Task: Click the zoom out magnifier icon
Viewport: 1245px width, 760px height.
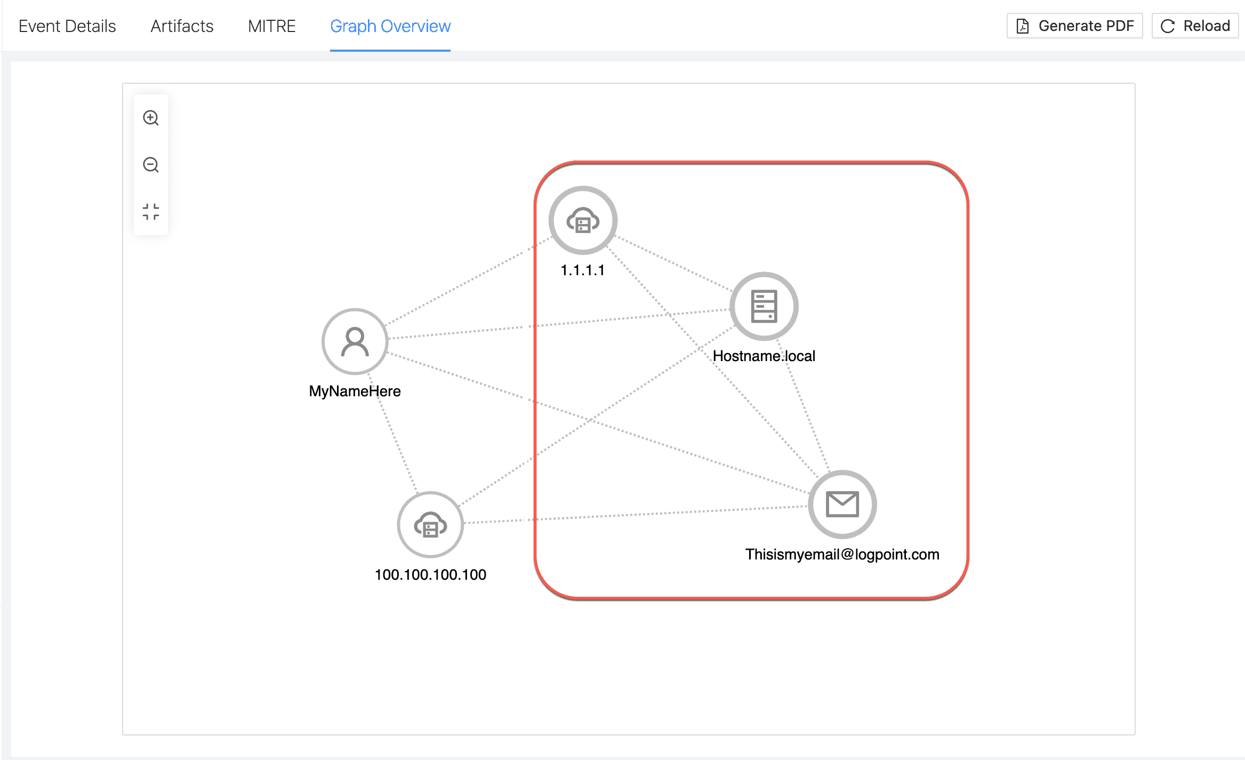Action: click(151, 165)
